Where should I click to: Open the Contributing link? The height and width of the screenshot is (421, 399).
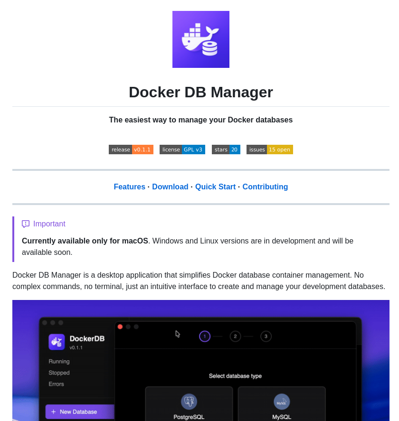(x=265, y=187)
